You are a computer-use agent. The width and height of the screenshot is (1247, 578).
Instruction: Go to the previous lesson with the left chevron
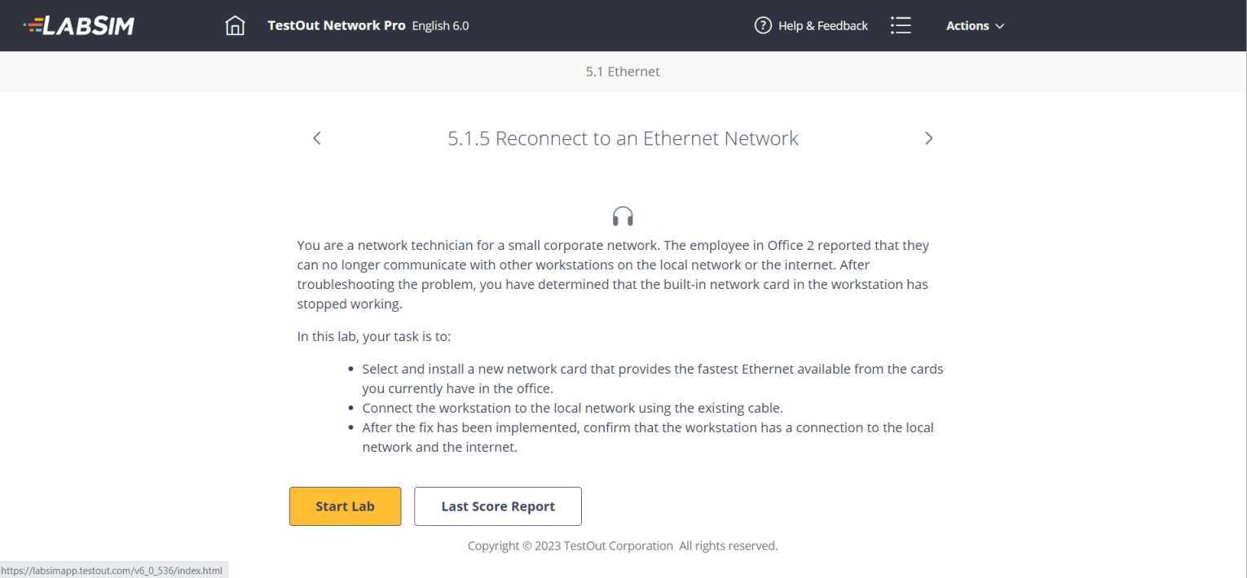tap(316, 138)
